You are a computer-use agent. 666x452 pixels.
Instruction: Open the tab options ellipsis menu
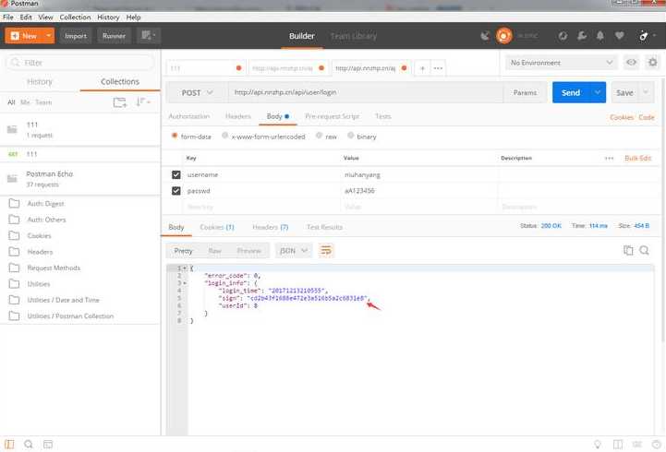(438, 68)
